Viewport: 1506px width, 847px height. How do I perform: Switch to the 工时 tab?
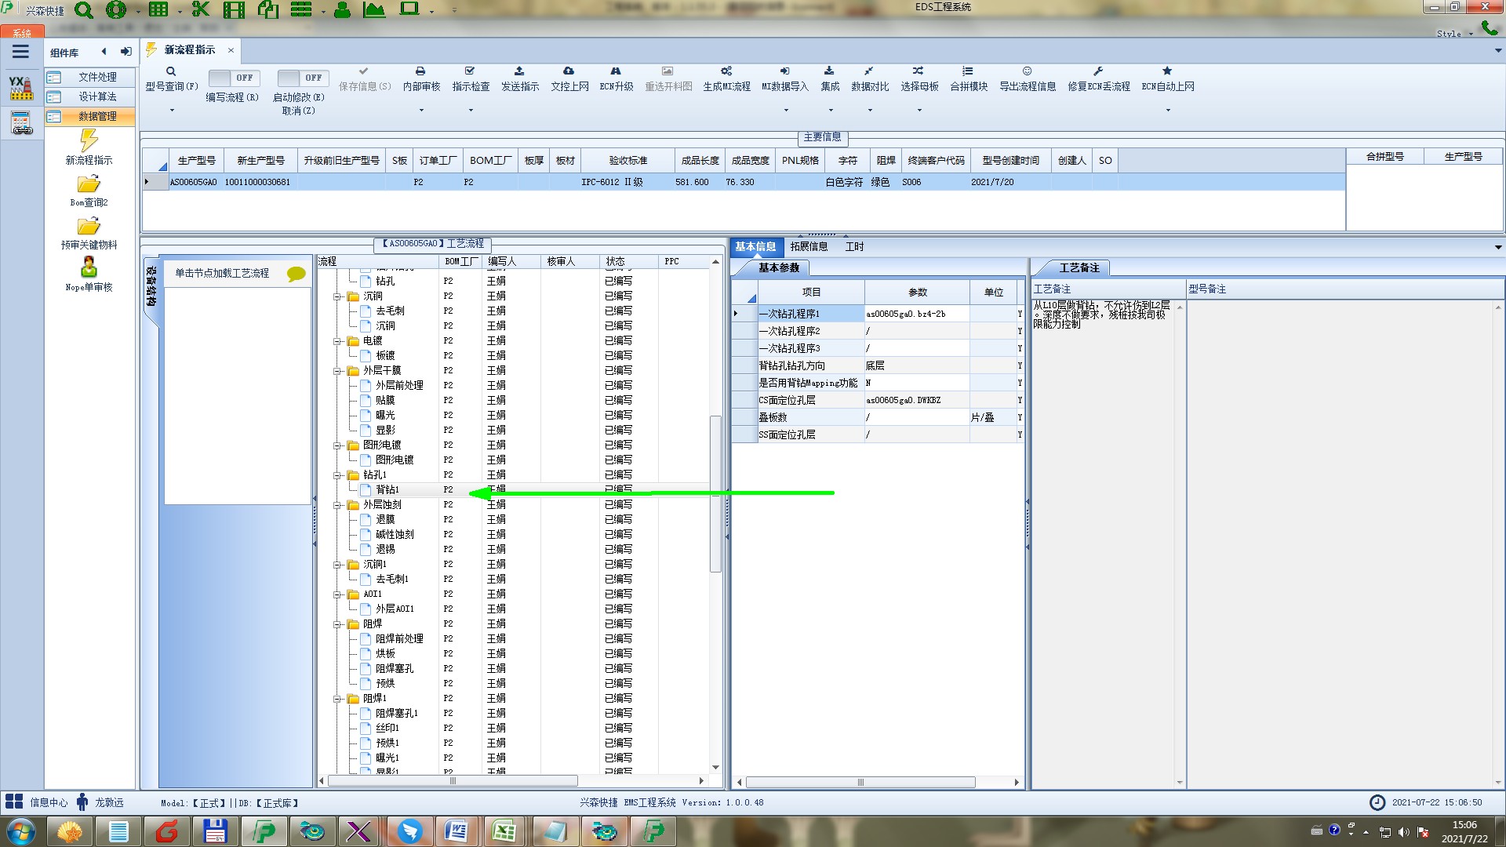pyautogui.click(x=854, y=246)
